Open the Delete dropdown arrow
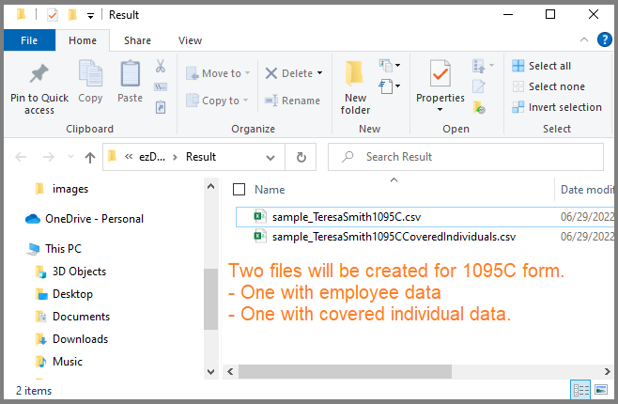Viewport: 618px width, 404px height. [x=319, y=73]
